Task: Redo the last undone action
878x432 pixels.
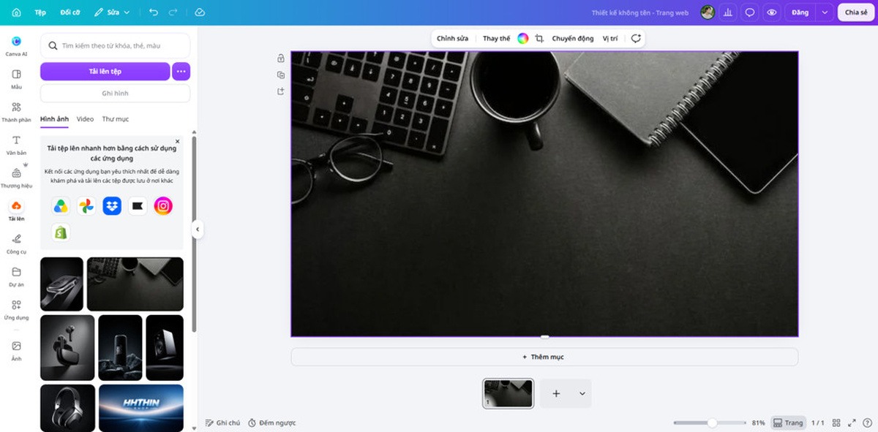Action: click(173, 12)
